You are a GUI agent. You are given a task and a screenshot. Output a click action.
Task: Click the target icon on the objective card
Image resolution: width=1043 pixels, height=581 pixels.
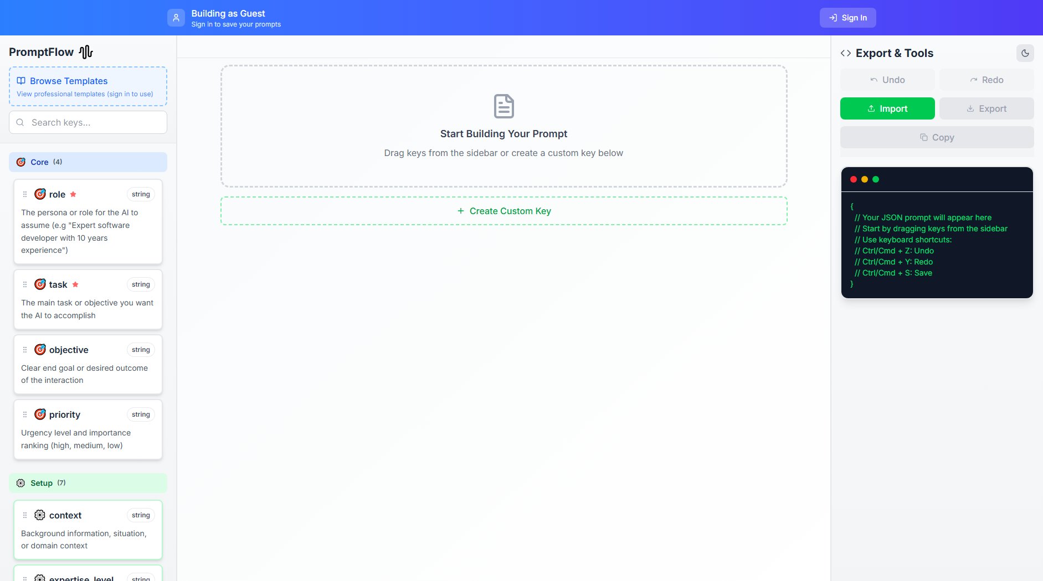[40, 350]
